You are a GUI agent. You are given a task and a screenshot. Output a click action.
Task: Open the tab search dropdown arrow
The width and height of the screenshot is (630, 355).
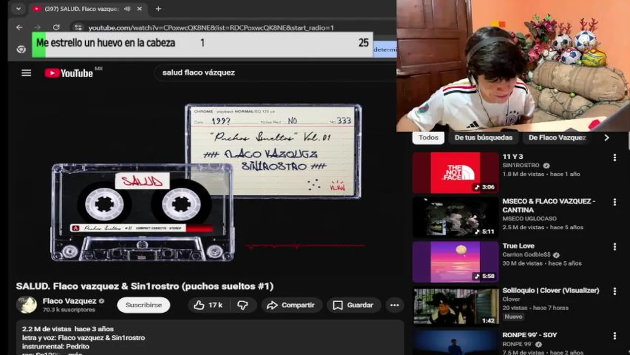pyautogui.click(x=18, y=9)
